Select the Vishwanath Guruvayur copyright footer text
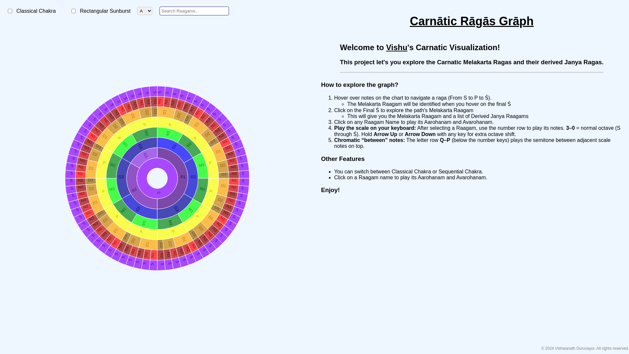Screen dimensions: 629x354 point(585,348)
